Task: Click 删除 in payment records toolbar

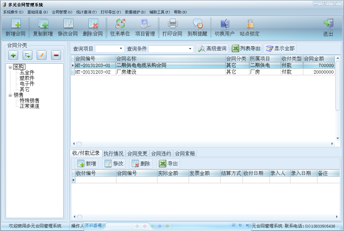Action: coord(141,164)
